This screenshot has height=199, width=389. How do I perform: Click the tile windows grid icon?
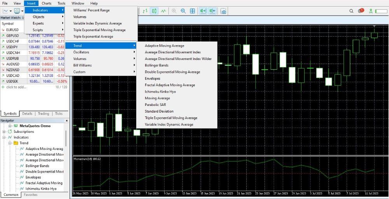[x=193, y=11]
